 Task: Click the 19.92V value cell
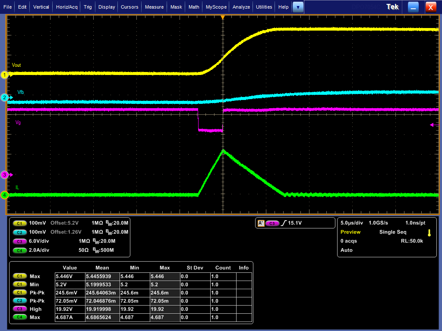pos(70,309)
